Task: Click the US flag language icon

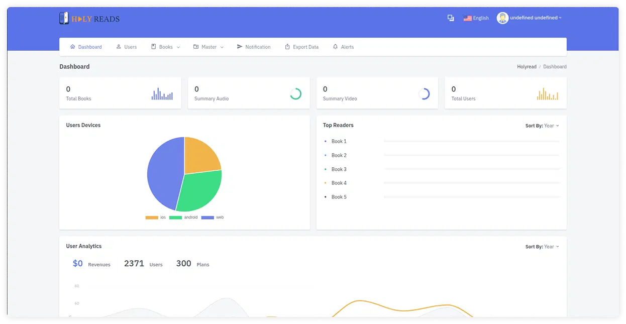Action: click(468, 18)
